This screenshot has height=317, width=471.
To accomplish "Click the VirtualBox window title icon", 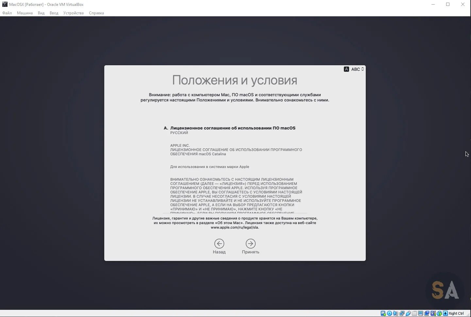I will click(x=5, y=4).
